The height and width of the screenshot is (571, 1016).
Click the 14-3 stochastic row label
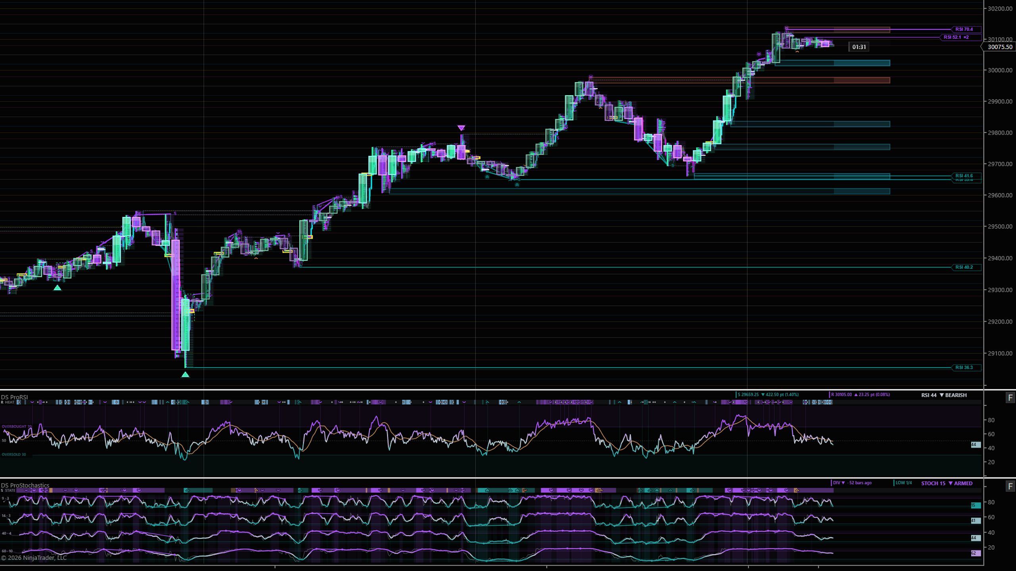click(6, 516)
